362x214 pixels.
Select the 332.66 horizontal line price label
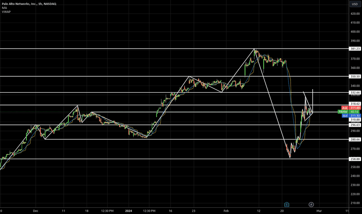(355, 93)
